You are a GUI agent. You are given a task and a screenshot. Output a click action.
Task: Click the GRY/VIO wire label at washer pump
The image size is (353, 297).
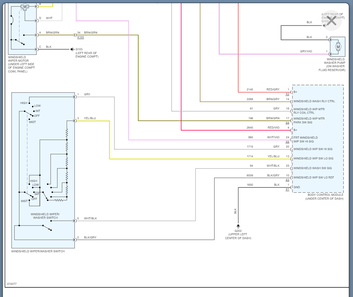(306, 51)
